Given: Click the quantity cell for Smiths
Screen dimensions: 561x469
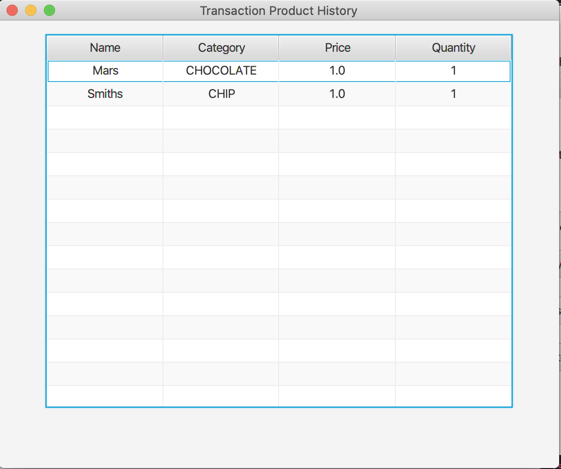Looking at the screenshot, I should tap(453, 94).
